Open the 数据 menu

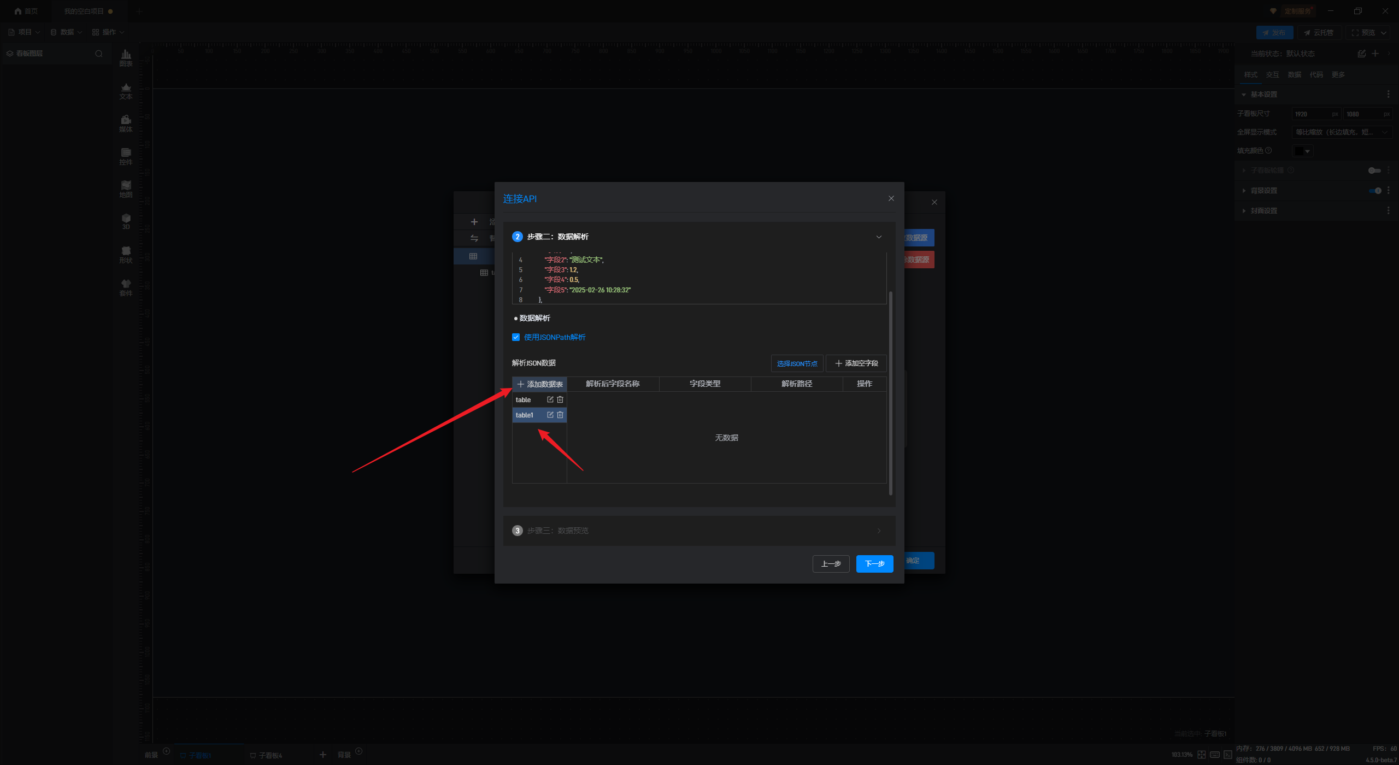point(66,32)
